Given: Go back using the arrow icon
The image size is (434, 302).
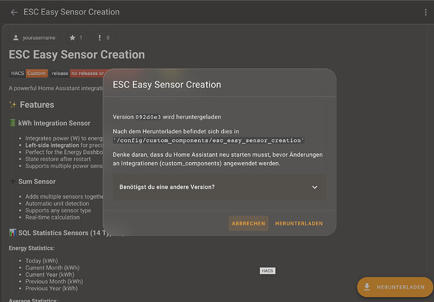Looking at the screenshot, I should click(14, 12).
